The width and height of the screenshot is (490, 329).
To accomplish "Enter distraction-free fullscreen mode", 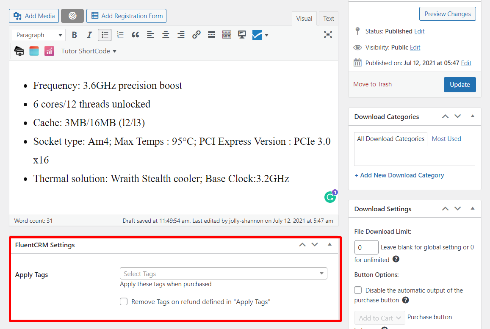I will (328, 35).
